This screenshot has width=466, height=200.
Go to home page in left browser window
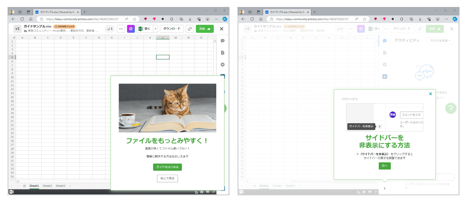(x=31, y=19)
